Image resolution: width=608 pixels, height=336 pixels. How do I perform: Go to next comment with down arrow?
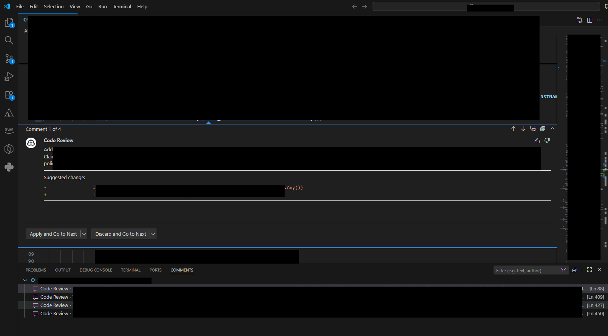[x=523, y=129]
